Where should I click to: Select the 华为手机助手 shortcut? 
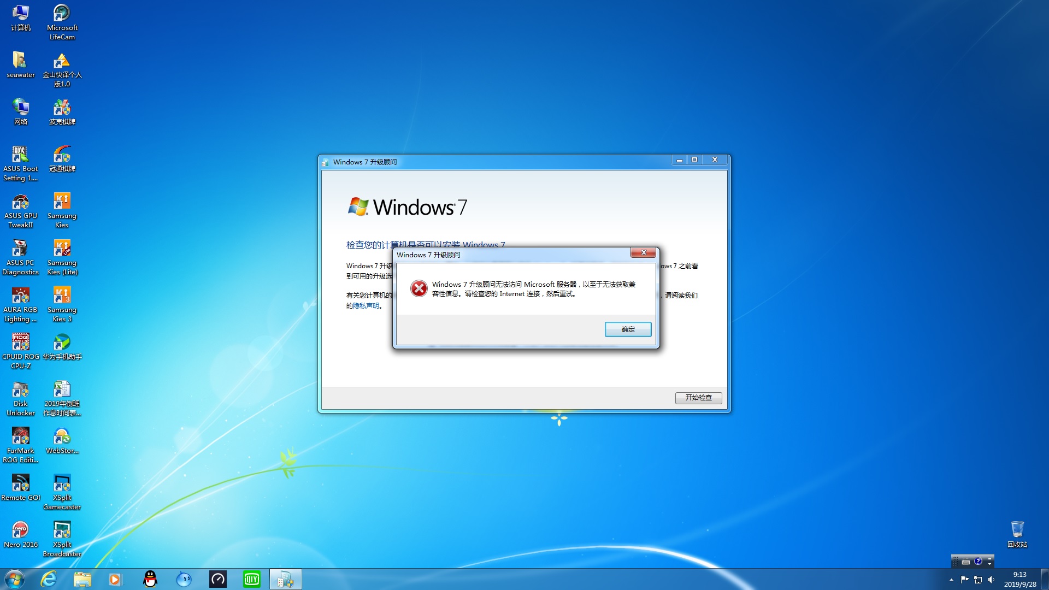(x=62, y=346)
